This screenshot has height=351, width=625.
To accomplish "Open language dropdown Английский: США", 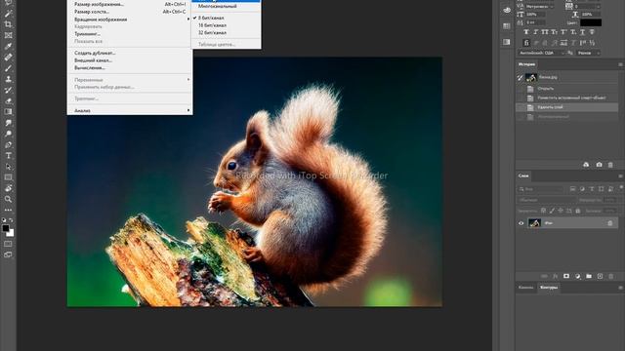I will pyautogui.click(x=541, y=53).
